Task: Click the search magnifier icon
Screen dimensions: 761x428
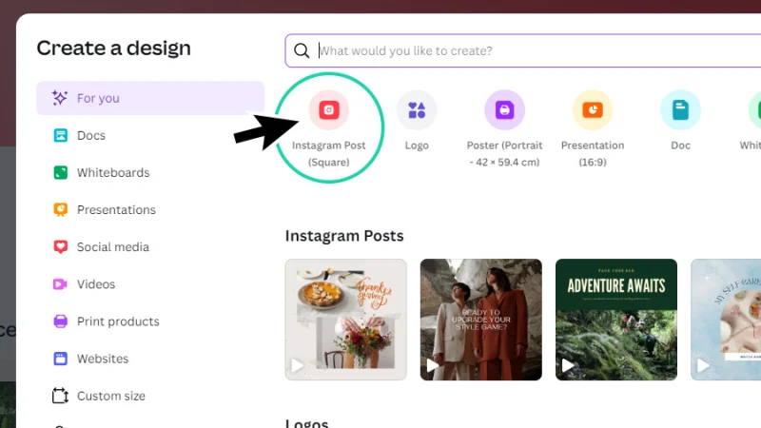Action: click(302, 50)
